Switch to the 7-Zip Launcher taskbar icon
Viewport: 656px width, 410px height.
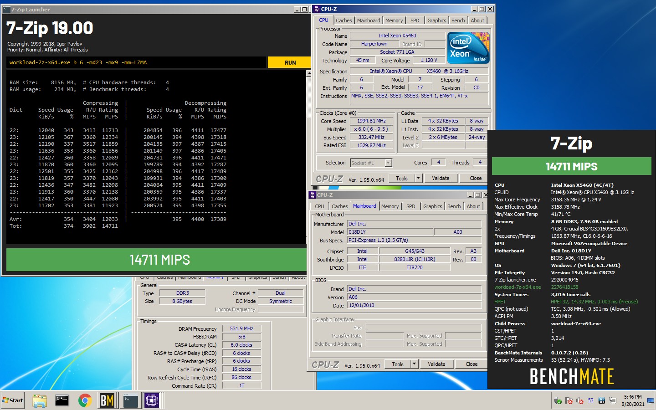pyautogui.click(x=130, y=400)
